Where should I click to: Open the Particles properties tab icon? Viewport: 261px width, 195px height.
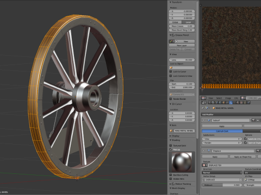(x=245, y=102)
